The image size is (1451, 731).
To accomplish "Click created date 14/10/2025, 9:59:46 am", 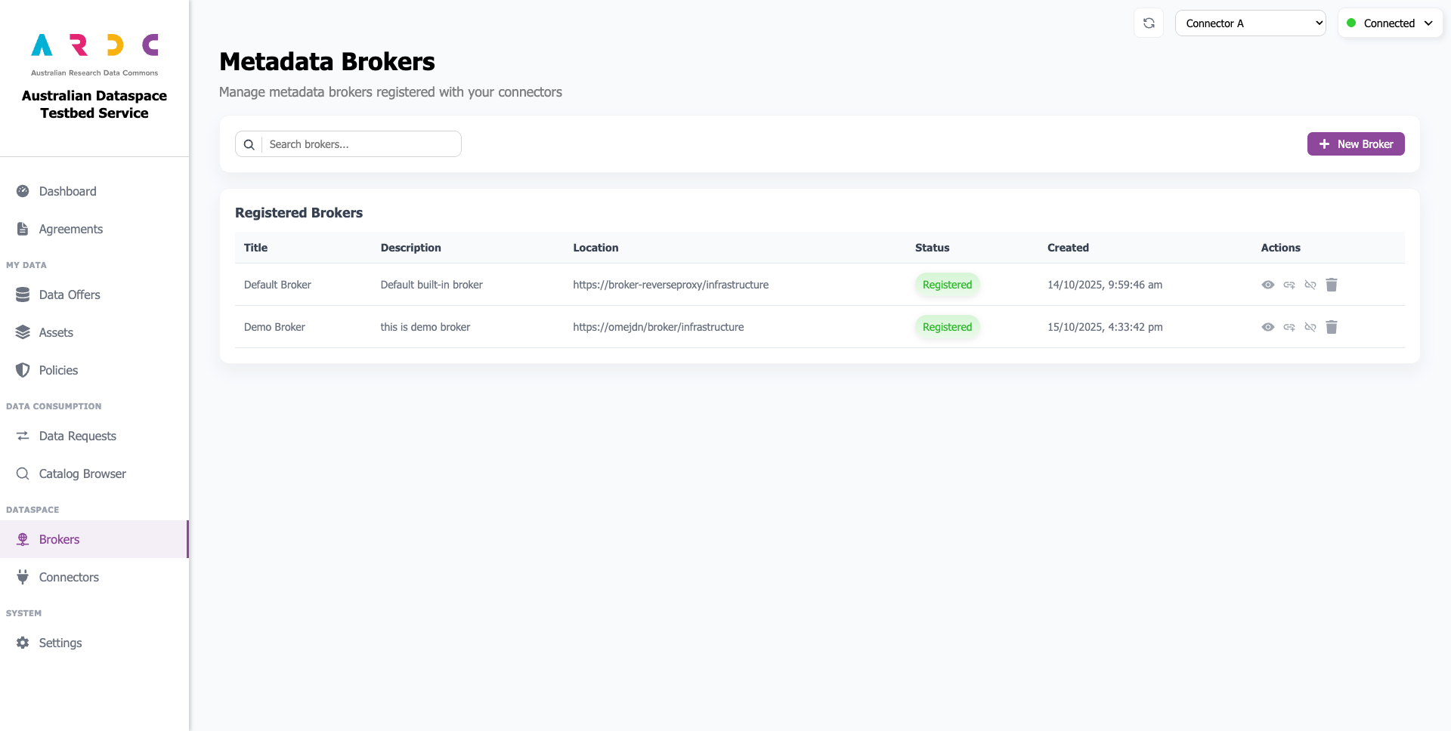I will pyautogui.click(x=1105, y=285).
